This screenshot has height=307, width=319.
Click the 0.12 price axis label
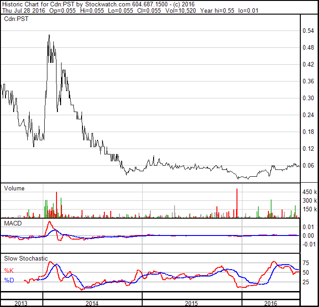point(308,149)
